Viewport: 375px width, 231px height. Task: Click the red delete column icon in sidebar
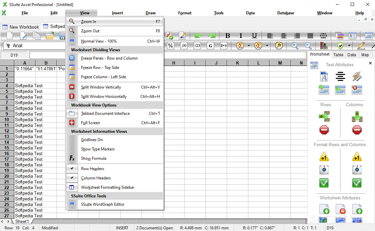(x=357, y=130)
